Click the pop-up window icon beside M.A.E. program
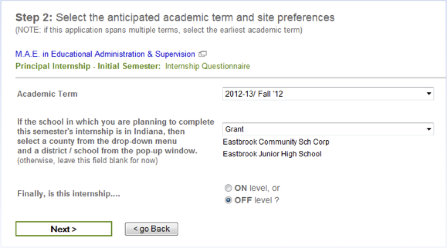 click(202, 54)
